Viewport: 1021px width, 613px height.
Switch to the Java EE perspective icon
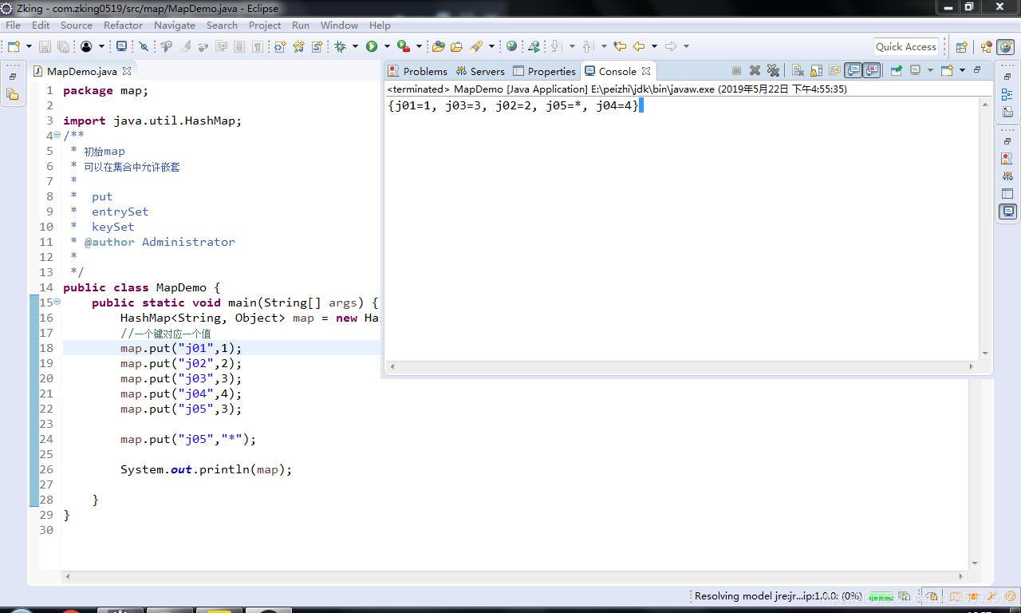point(986,46)
